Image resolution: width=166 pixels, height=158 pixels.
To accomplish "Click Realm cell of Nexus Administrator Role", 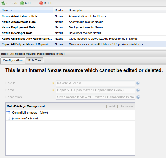I will (59, 16).
